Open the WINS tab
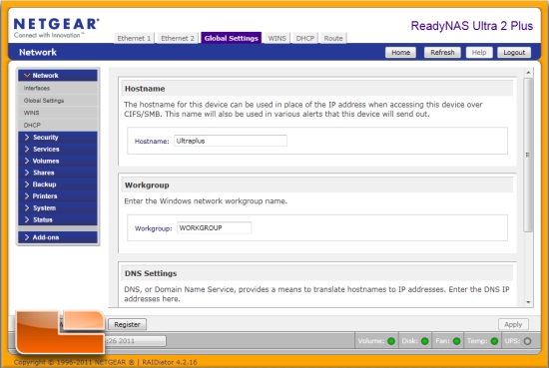 (276, 38)
